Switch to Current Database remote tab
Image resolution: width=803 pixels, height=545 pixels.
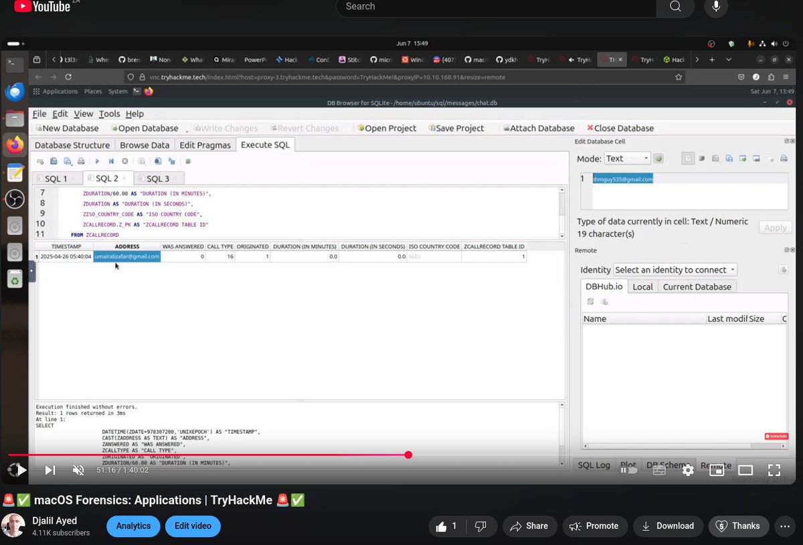point(697,287)
